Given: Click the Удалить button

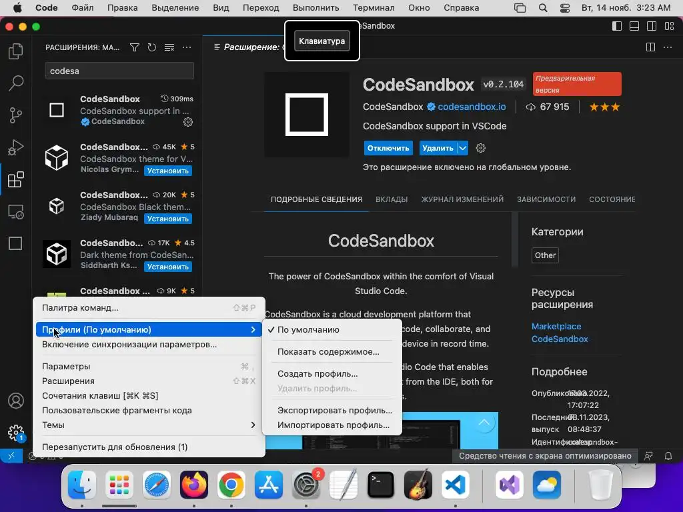Looking at the screenshot, I should tap(438, 148).
